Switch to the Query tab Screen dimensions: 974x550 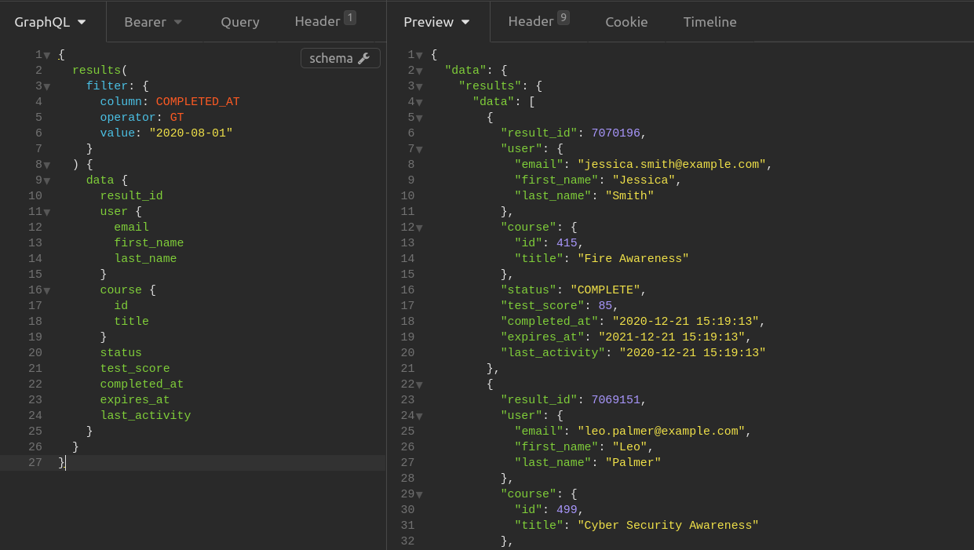pos(239,22)
